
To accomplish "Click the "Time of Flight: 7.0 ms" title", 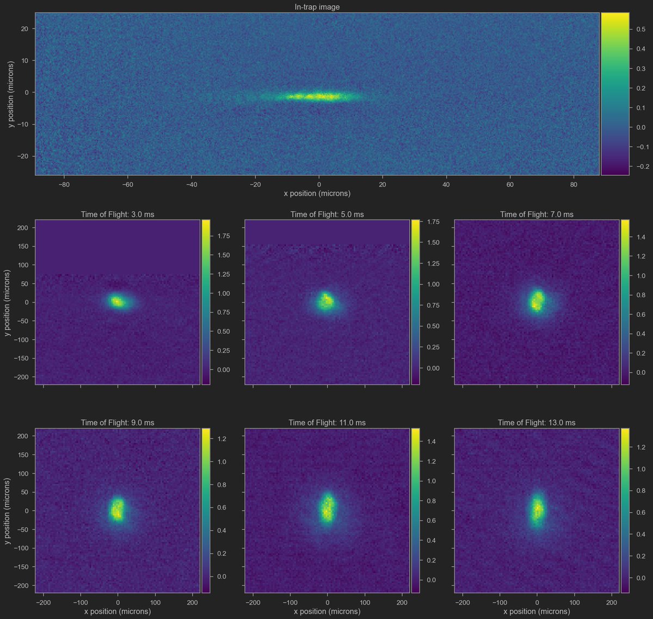I will click(x=537, y=214).
